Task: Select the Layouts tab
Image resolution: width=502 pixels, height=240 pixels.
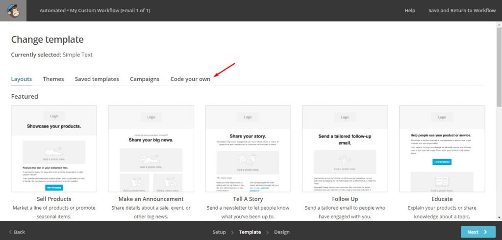Action: [22, 79]
